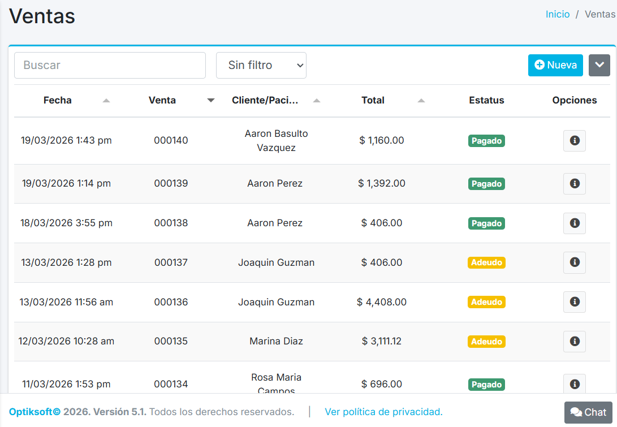Click info icon for sale 000134

[574, 385]
